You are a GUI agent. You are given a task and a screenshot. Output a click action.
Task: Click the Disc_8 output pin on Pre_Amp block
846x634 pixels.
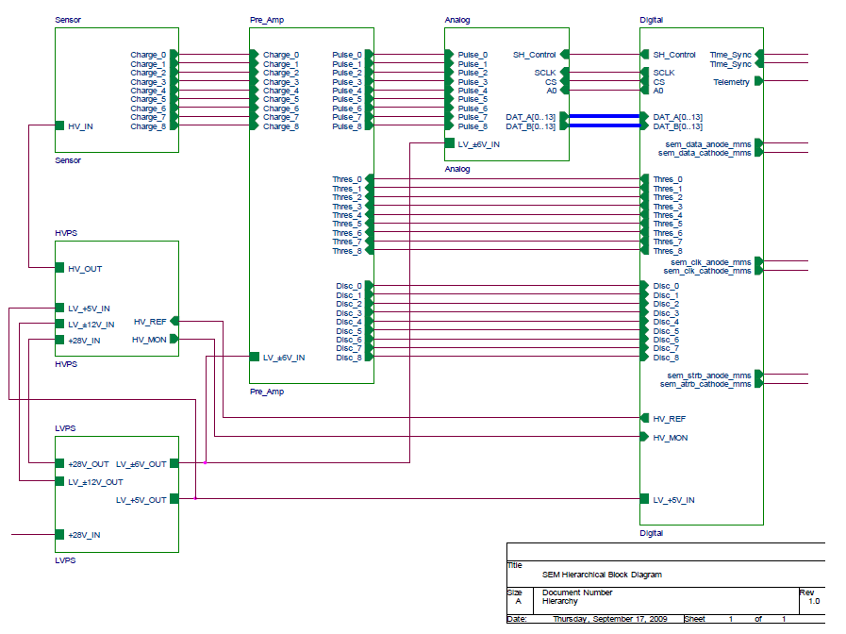[x=369, y=357]
